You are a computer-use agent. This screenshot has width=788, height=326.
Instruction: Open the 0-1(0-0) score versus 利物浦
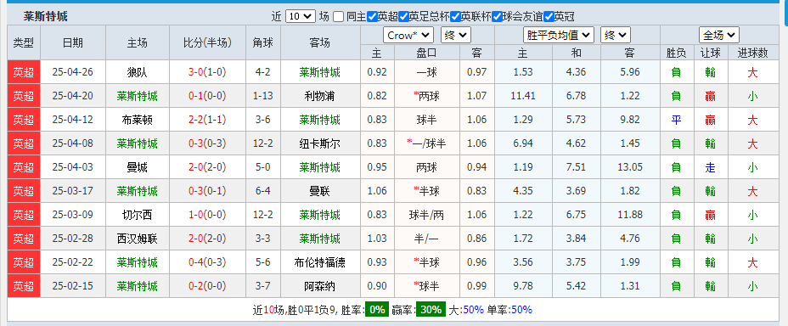(207, 96)
